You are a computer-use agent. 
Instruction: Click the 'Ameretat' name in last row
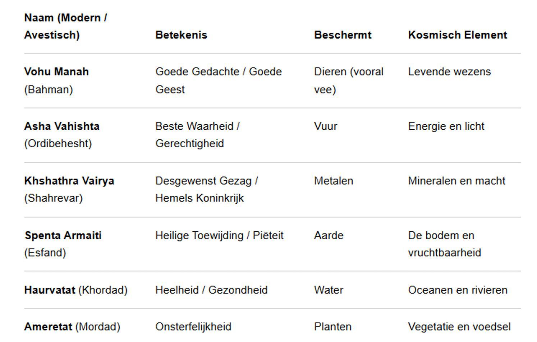(x=48, y=327)
